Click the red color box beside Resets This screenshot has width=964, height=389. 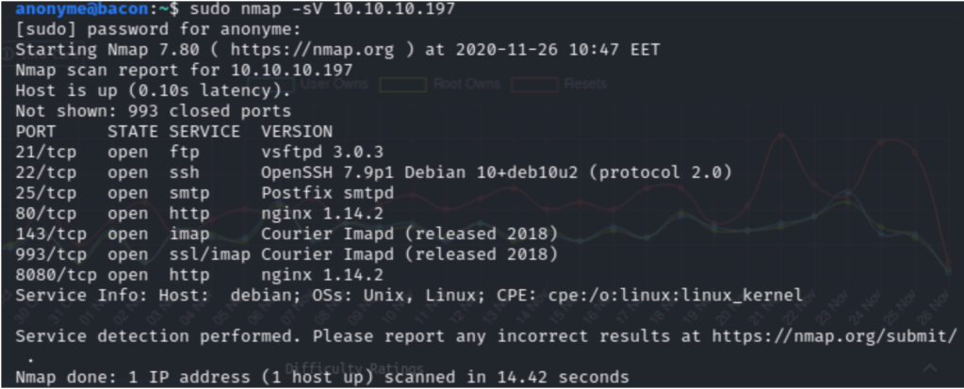(532, 85)
